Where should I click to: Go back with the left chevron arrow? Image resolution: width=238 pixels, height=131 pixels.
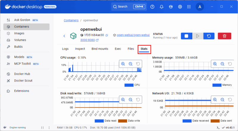point(64,36)
